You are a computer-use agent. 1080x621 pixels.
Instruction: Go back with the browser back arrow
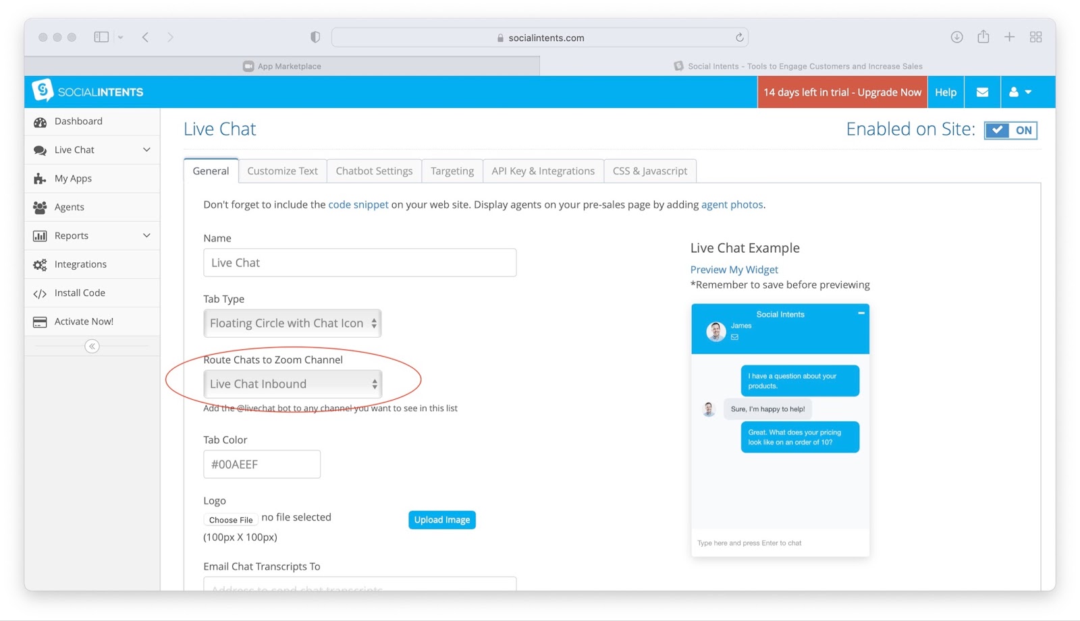[x=145, y=37]
